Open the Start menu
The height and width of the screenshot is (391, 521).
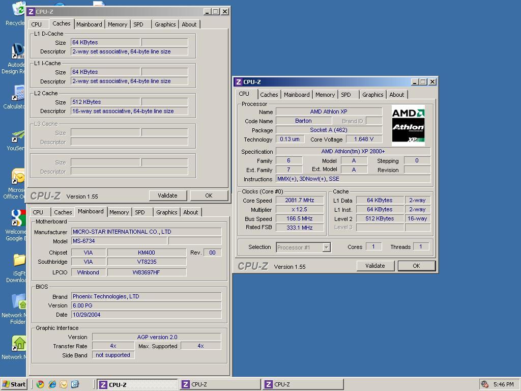coord(14,384)
